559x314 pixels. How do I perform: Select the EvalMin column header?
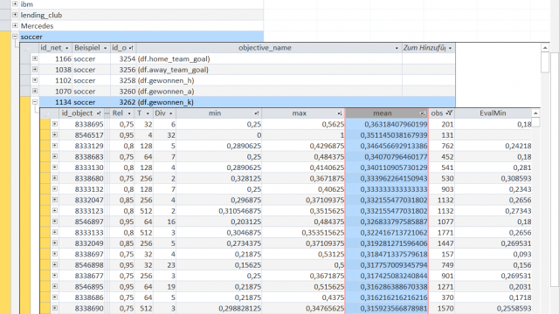(x=493, y=113)
